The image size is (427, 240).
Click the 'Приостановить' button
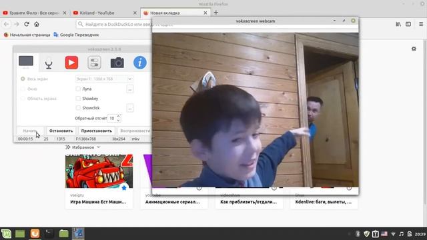96,131
